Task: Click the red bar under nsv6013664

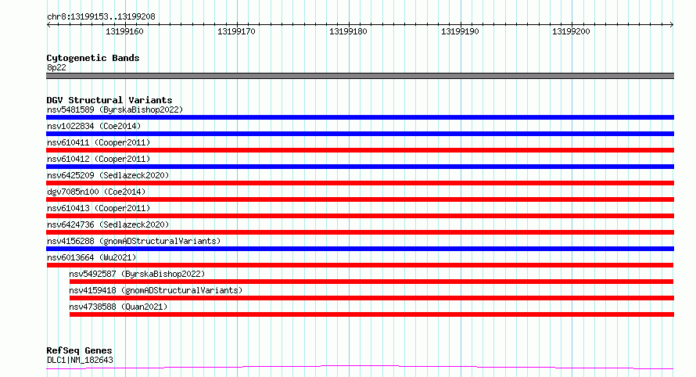Action: click(x=360, y=265)
